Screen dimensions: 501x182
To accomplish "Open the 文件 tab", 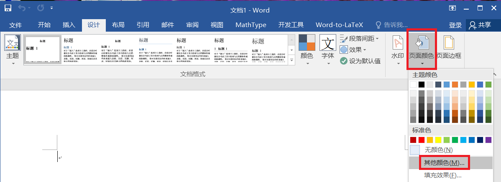I will pyautogui.click(x=15, y=25).
